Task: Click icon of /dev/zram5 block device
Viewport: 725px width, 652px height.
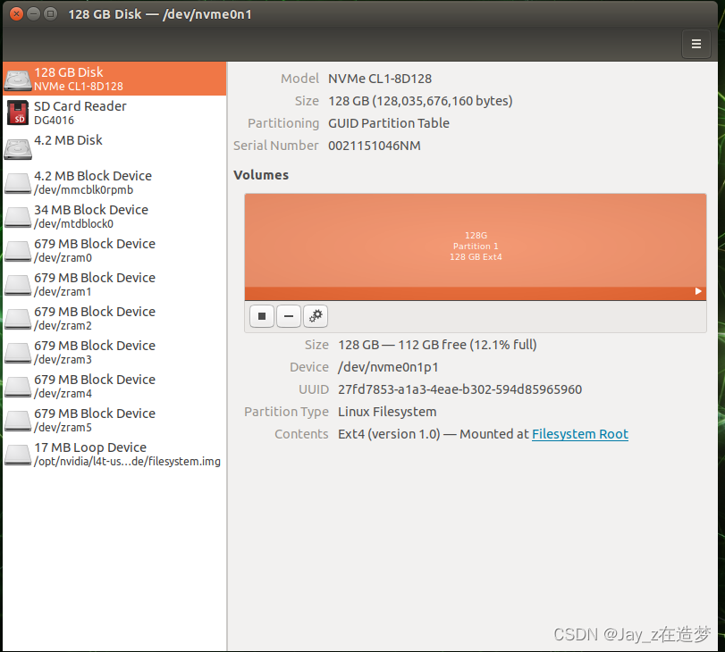Action: (x=18, y=421)
